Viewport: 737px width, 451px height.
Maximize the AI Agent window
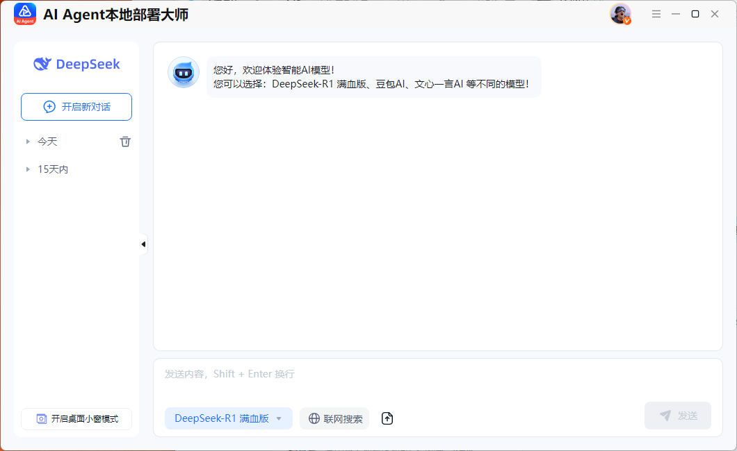tap(695, 14)
